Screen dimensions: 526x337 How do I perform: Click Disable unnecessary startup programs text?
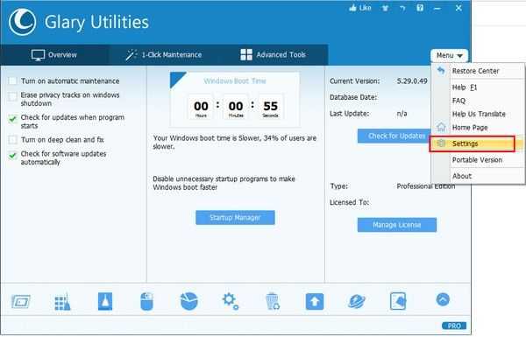224,183
